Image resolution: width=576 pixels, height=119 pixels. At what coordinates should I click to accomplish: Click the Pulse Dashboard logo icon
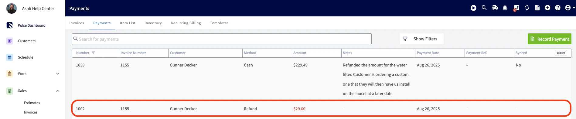click(x=10, y=25)
